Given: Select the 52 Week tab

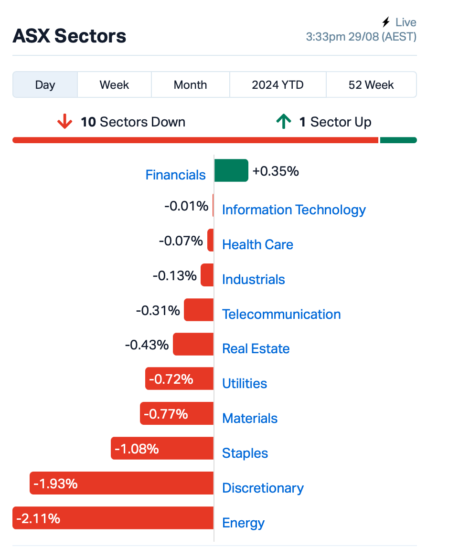Looking at the screenshot, I should [x=371, y=85].
